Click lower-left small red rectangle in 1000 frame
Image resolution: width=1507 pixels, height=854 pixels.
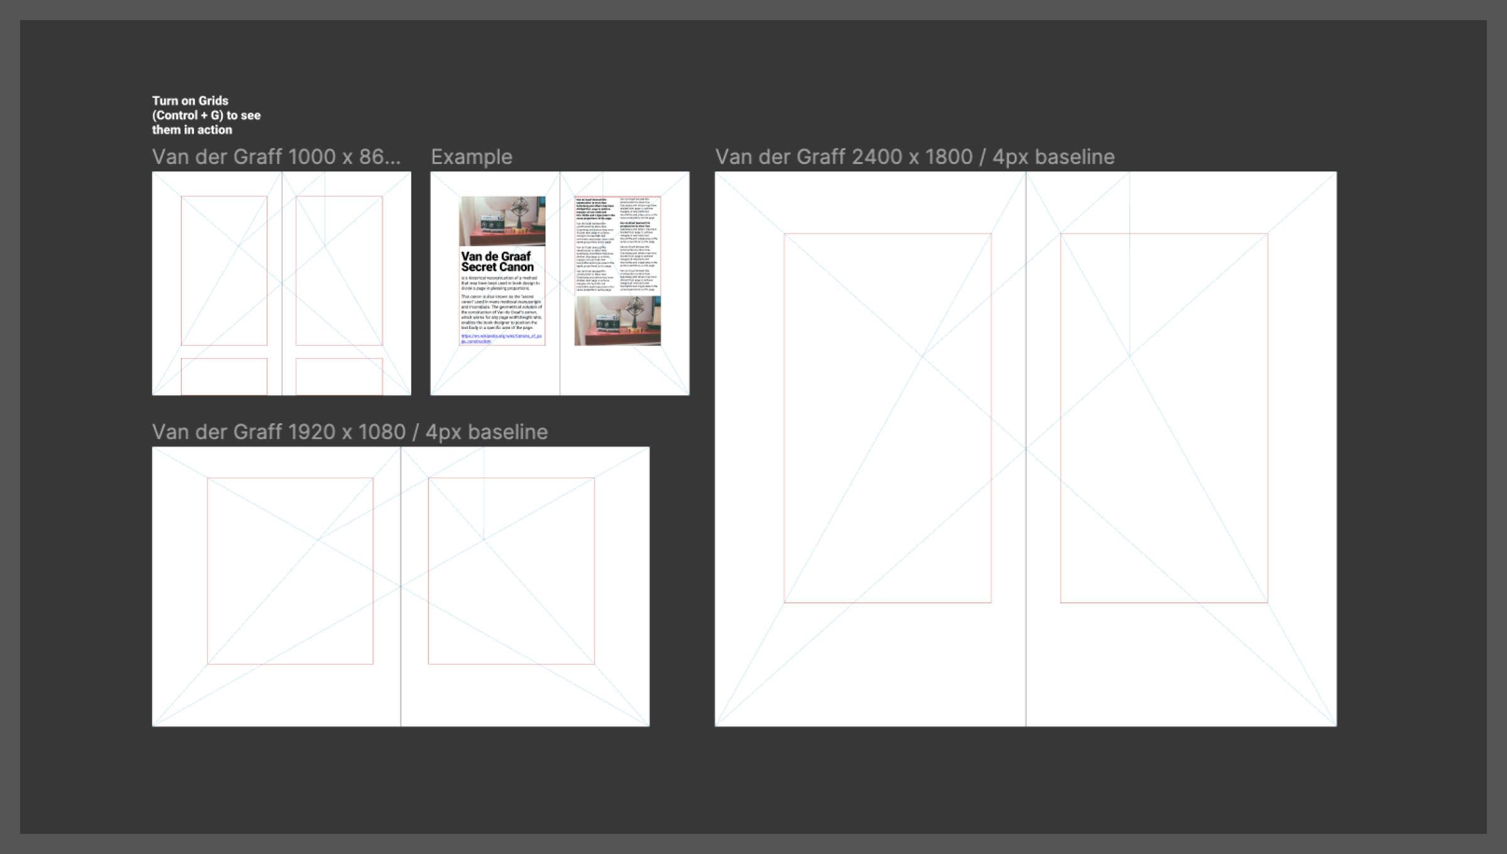pos(224,376)
